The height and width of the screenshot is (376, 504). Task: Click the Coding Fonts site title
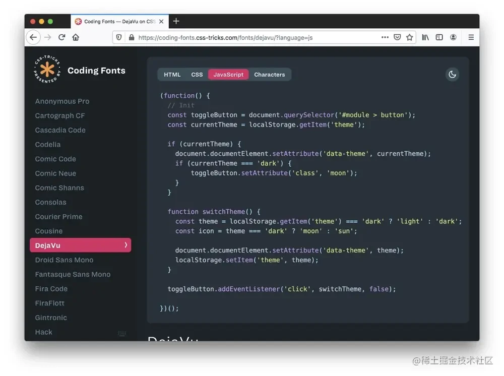(96, 71)
